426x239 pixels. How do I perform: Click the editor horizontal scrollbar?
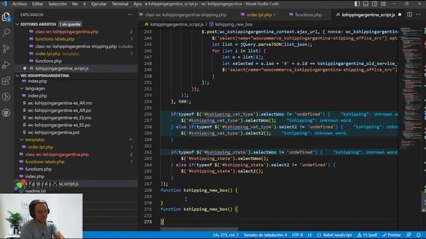tap(199, 229)
